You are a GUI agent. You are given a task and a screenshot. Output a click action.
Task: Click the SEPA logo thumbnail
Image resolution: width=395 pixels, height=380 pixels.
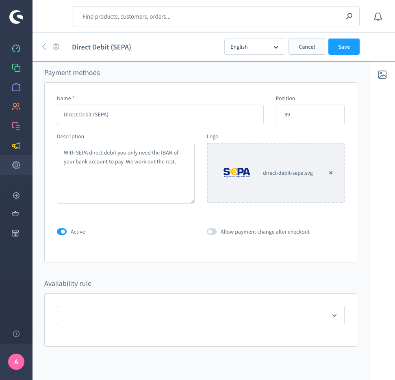pos(237,173)
